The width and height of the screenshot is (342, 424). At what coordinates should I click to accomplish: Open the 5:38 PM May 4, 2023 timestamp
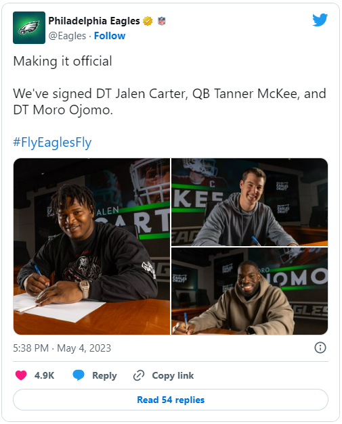tap(62, 348)
